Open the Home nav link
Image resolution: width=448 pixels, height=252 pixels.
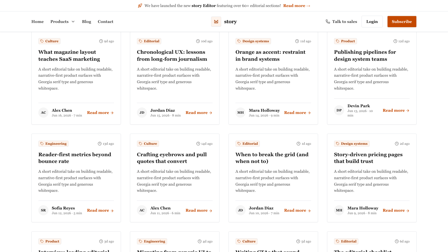click(x=38, y=22)
